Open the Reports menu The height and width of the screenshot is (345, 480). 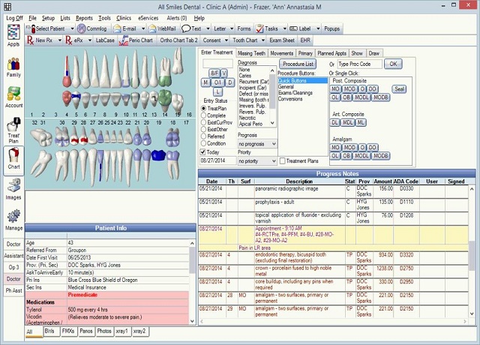coord(84,17)
